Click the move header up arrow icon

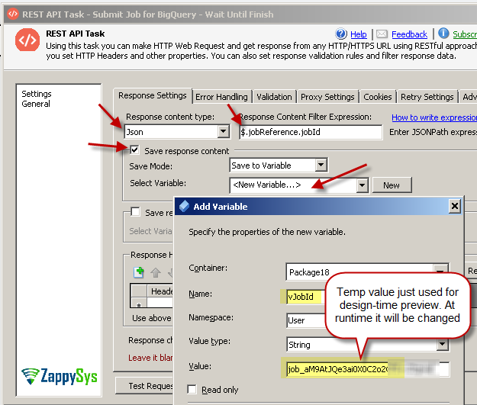coord(156,272)
